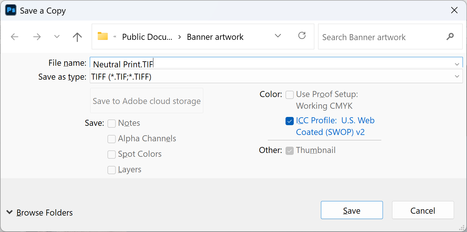Close the Save a Copy dialog

[x=454, y=10]
